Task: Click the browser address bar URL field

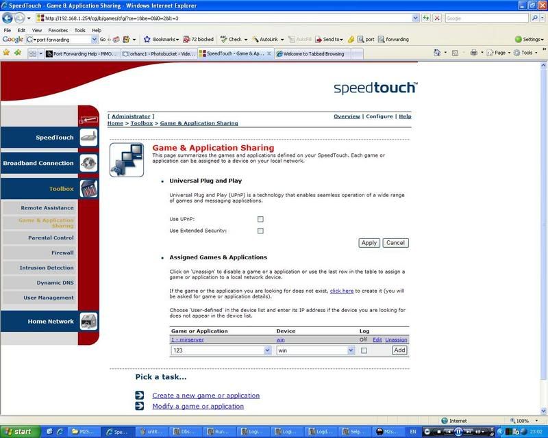Action: coord(219,18)
